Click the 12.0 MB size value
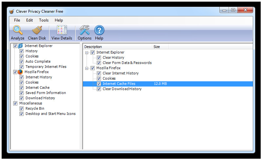 tap(160, 84)
